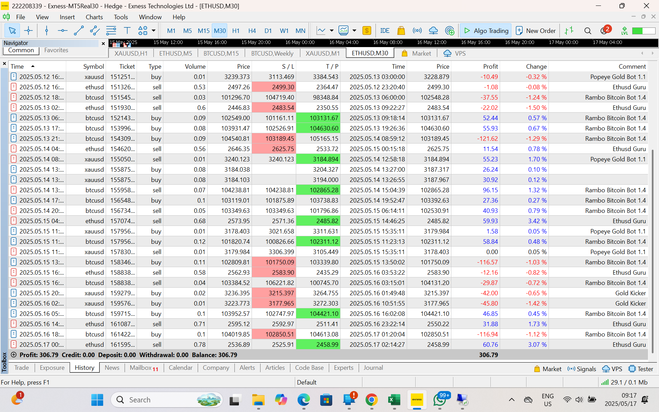Open the Mailbox tab
Viewport: 659px width, 412px height.
coord(144,368)
